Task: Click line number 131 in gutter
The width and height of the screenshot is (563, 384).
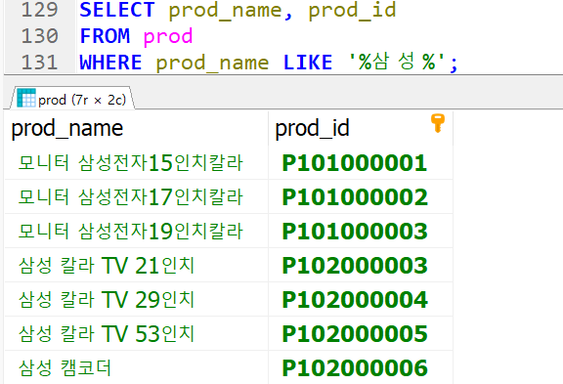Action: [x=39, y=63]
